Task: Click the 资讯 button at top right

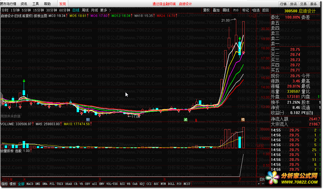Action: tap(293, 4)
